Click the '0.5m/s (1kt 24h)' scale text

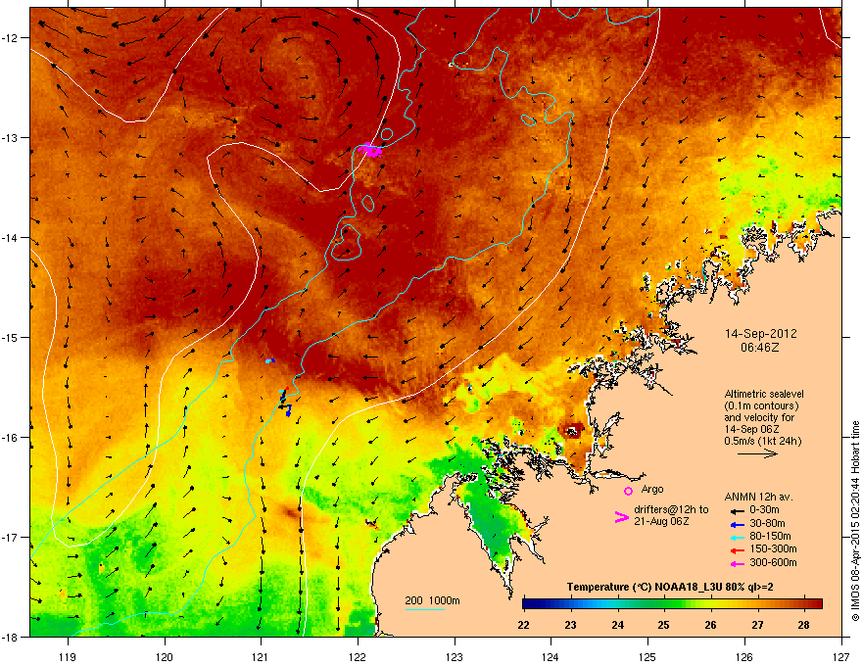pyautogui.click(x=763, y=441)
